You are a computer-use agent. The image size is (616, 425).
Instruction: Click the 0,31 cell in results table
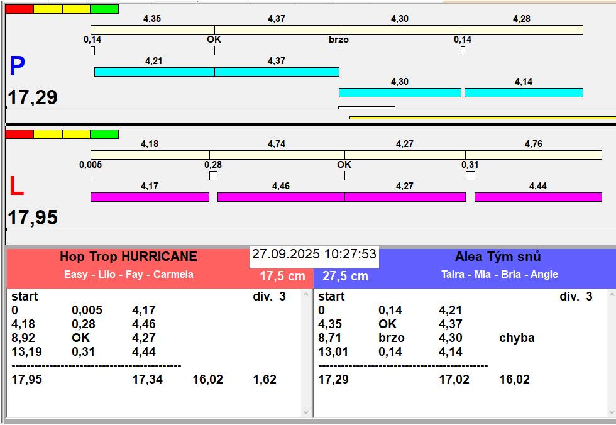(x=83, y=351)
